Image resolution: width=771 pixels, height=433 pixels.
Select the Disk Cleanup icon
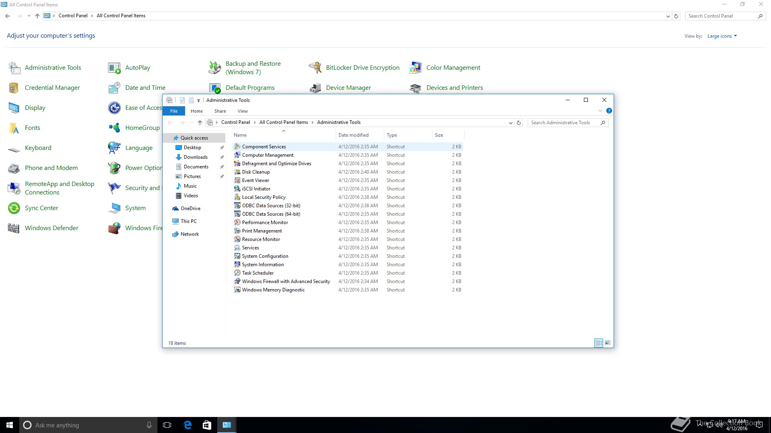[237, 172]
